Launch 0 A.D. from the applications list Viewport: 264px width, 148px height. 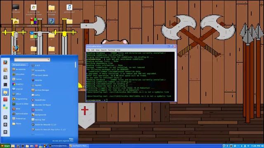[36, 65]
